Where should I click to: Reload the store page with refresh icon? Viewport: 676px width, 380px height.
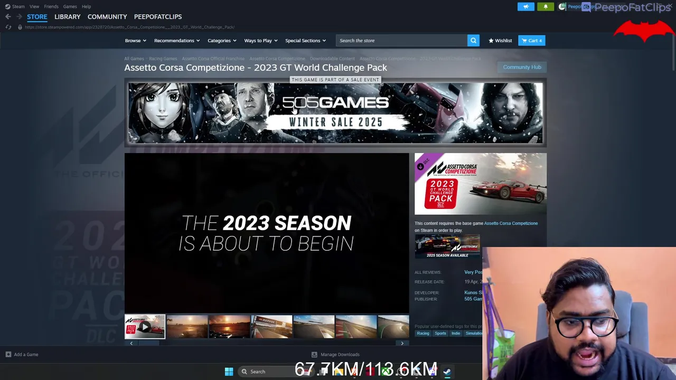coord(8,27)
